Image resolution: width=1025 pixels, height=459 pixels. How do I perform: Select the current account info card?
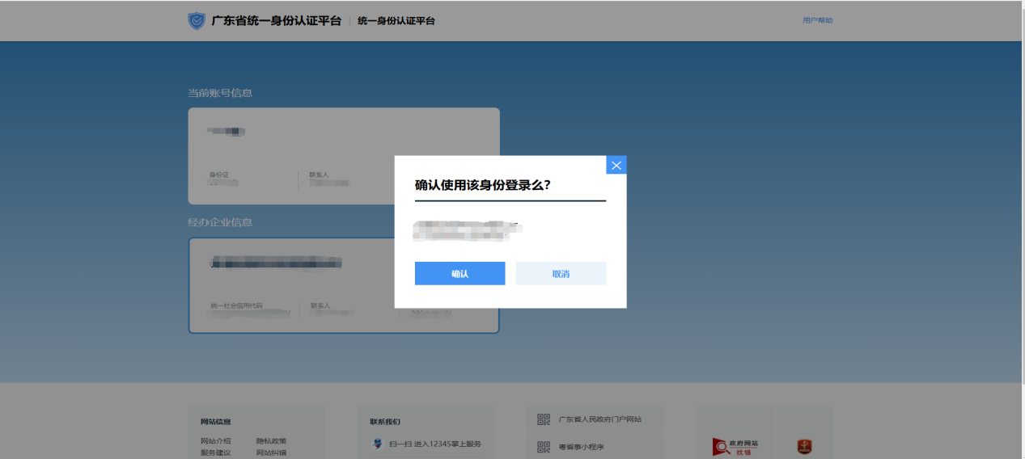343,156
